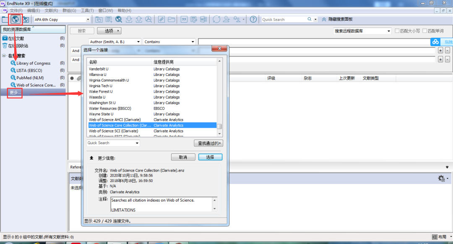Click Sync Library circular-arrows icon
Viewport: 453px width, 244px height.
coord(216,19)
